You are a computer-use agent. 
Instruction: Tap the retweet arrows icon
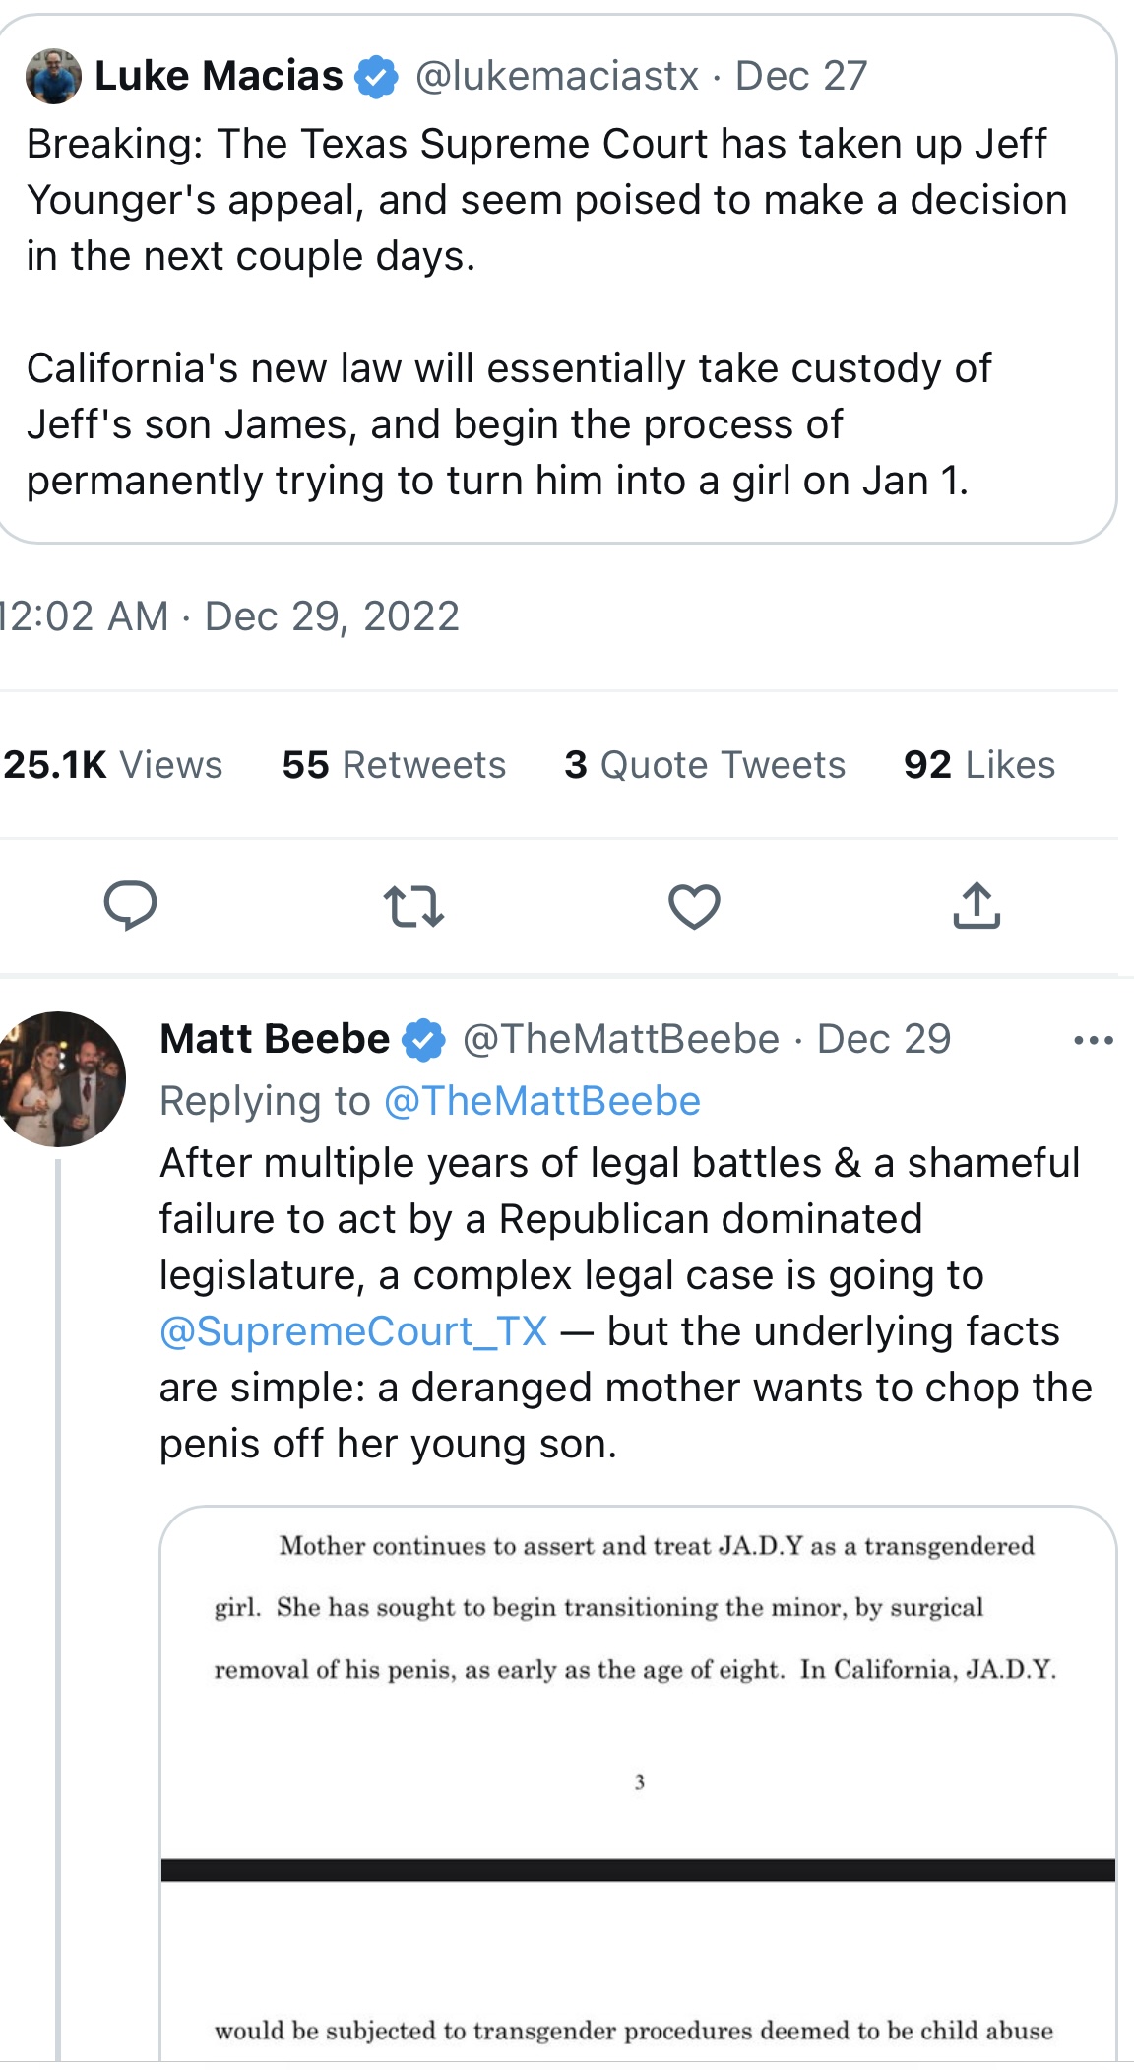(x=412, y=906)
